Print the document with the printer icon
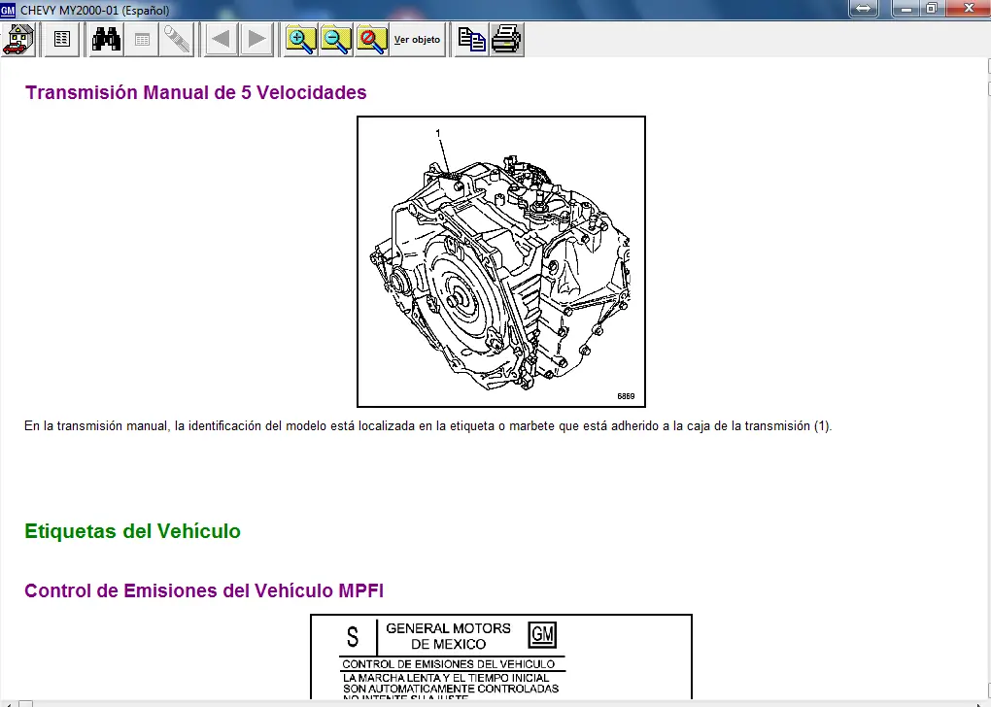 (507, 39)
